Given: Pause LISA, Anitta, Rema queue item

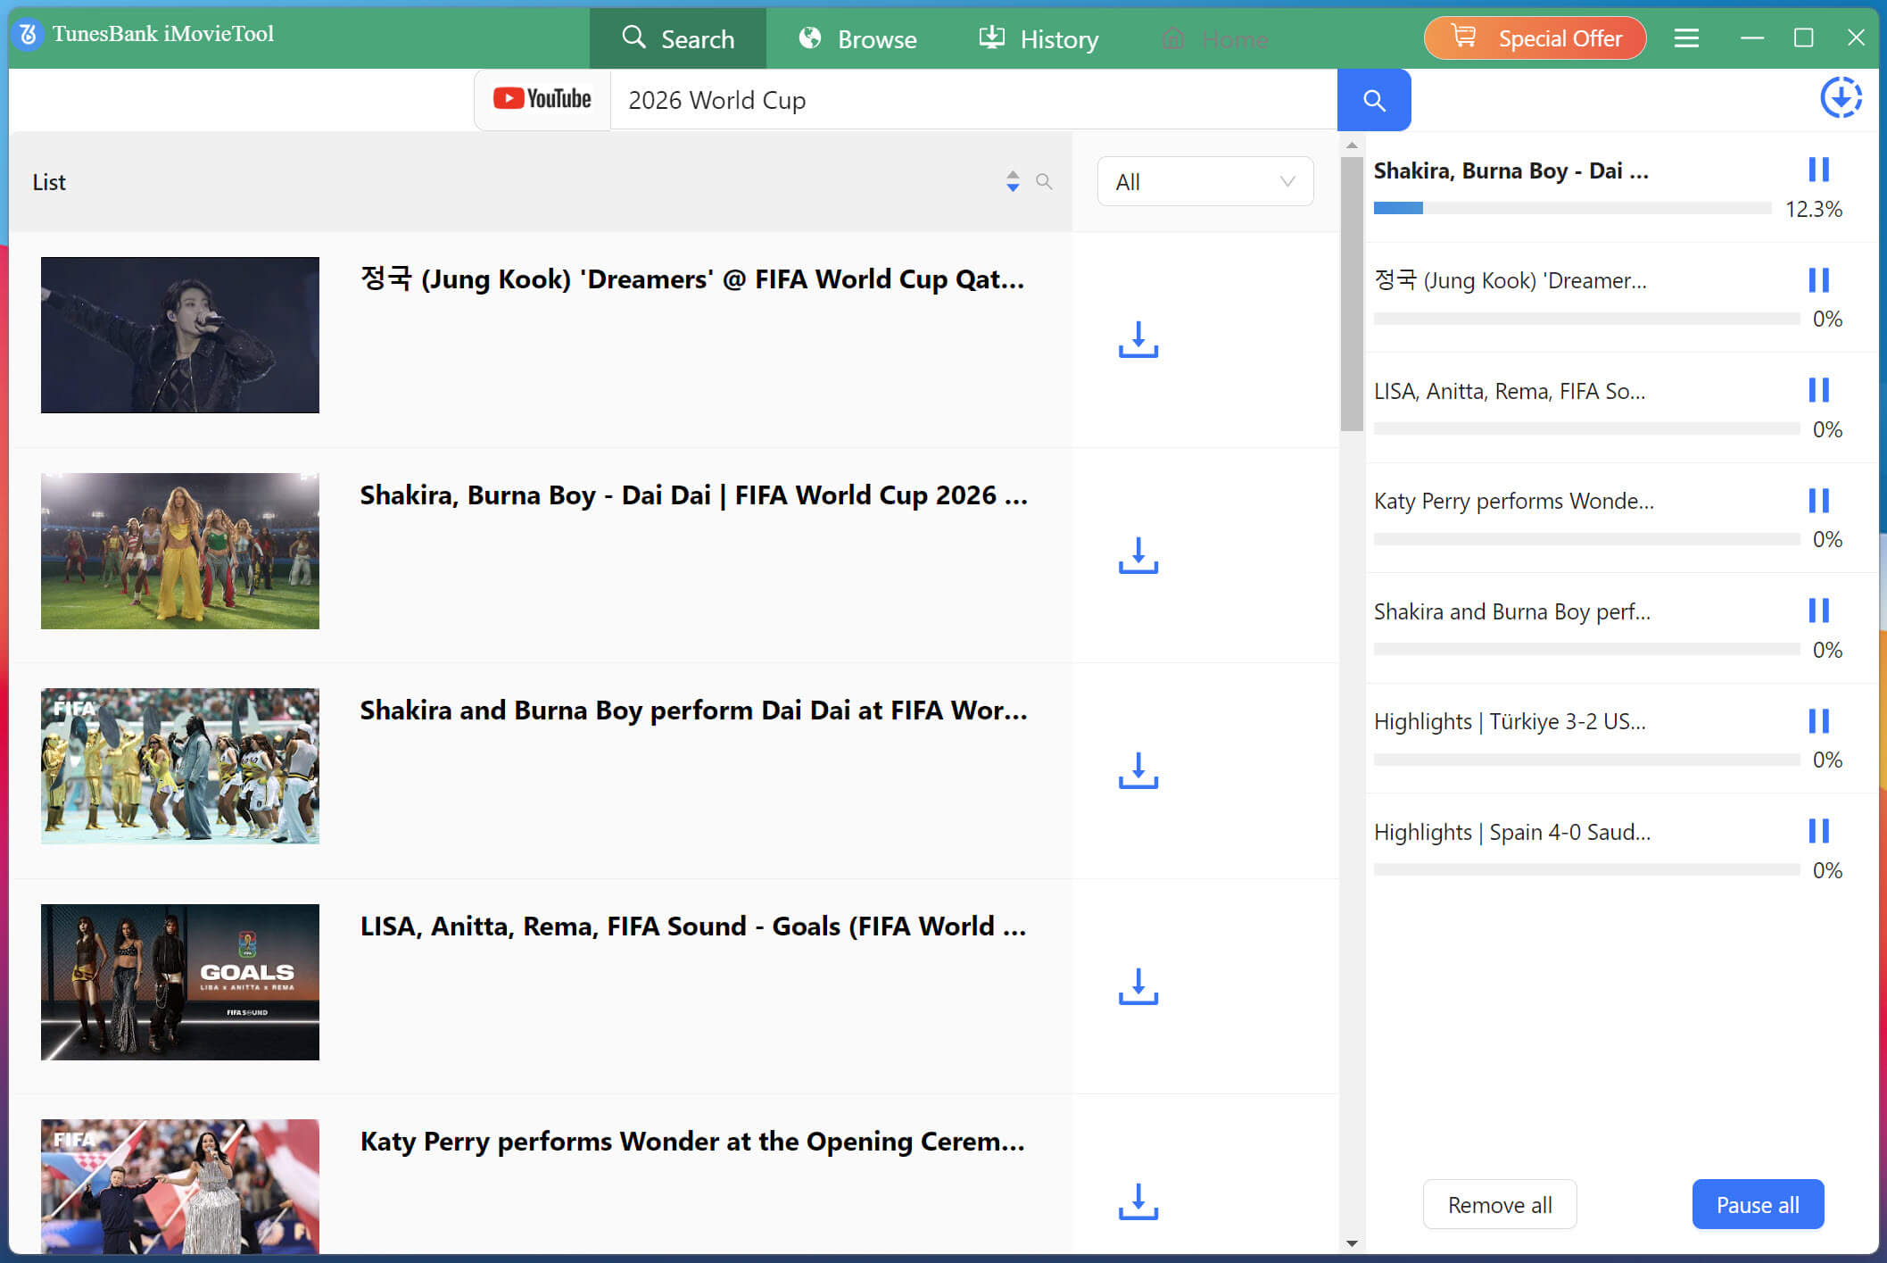Looking at the screenshot, I should pos(1818,390).
